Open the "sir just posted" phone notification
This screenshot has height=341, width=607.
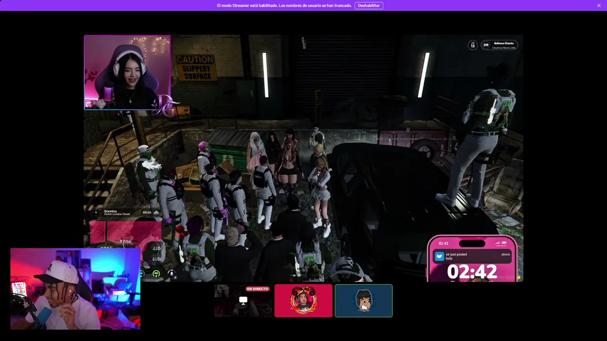click(472, 256)
